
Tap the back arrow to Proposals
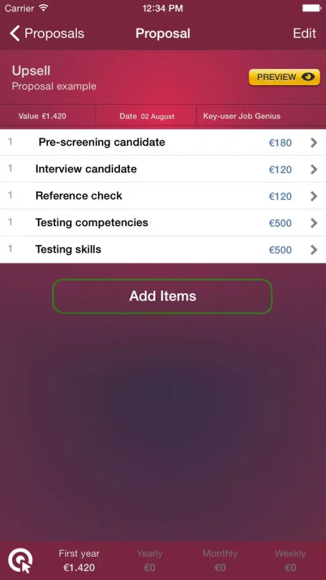pos(15,33)
